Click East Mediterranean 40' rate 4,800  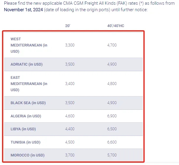(112, 84)
